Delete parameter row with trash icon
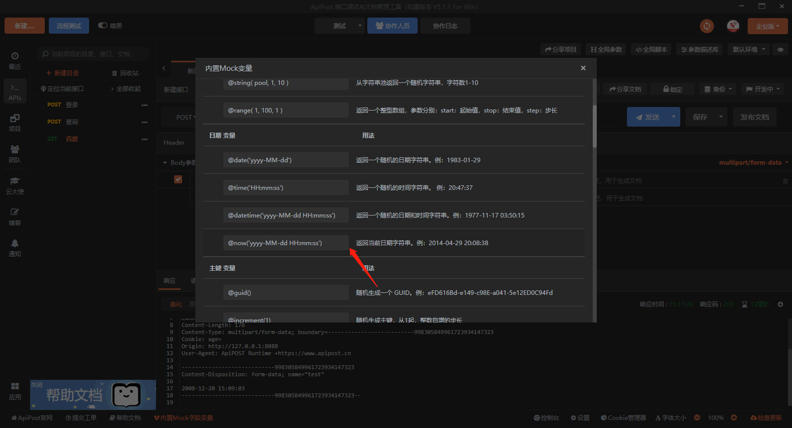 pyautogui.click(x=785, y=181)
